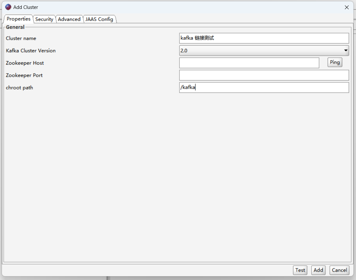Cancel the Add Cluster dialog
This screenshot has width=356, height=280.
pyautogui.click(x=339, y=270)
